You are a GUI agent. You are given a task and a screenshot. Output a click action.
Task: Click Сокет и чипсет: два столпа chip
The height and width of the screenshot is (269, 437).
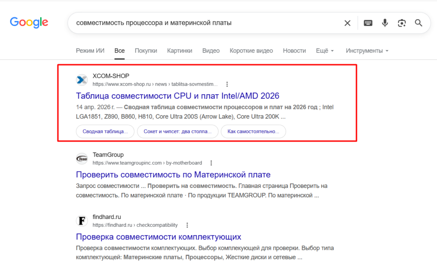178,131
